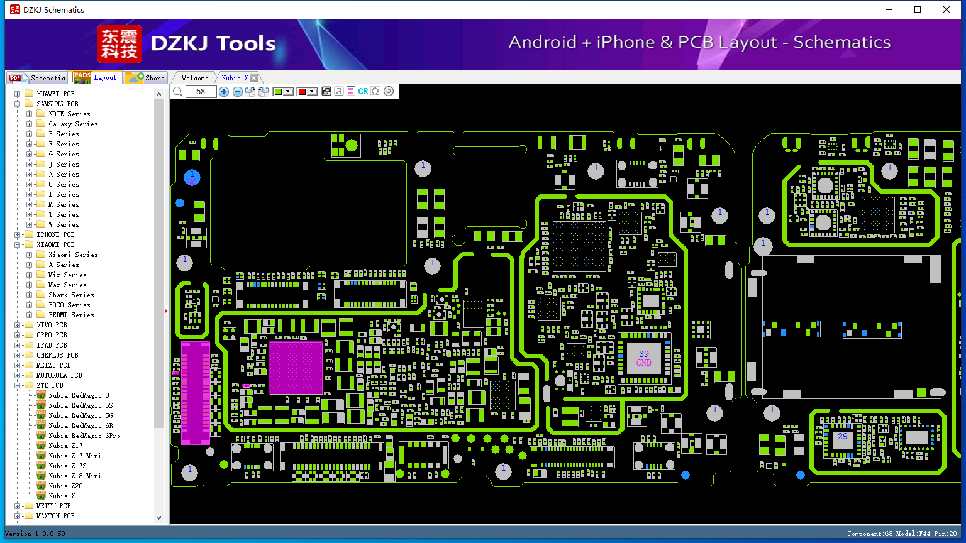This screenshot has width=966, height=543.
Task: Click the MOTOROLA PCB folder icon
Action: click(x=28, y=375)
